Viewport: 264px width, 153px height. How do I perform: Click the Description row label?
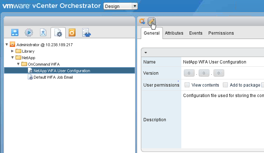155,120
